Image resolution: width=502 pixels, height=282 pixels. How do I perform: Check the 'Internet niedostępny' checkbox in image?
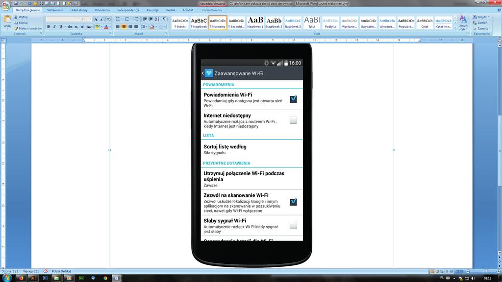pyautogui.click(x=293, y=120)
